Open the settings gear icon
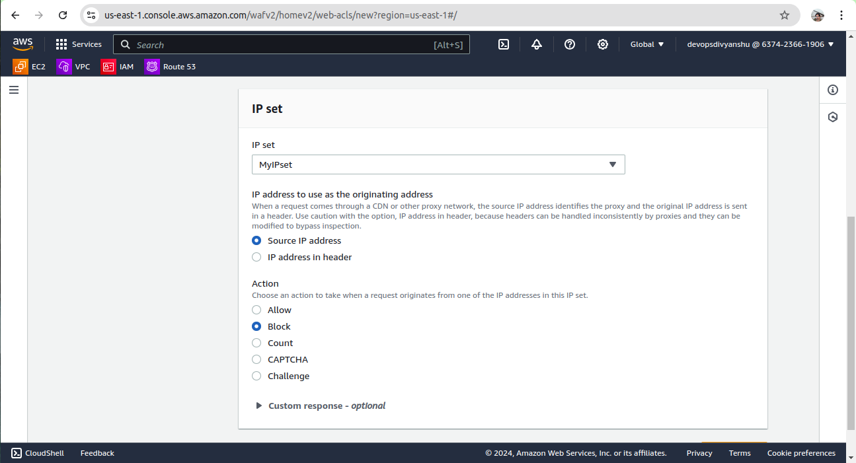The height and width of the screenshot is (463, 856). coord(603,44)
